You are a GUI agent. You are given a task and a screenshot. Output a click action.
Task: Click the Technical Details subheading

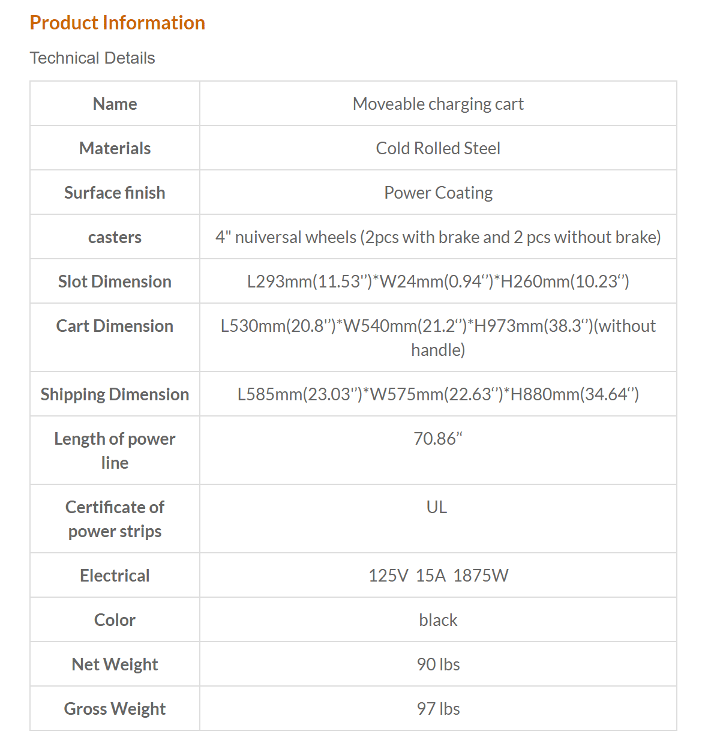92,58
